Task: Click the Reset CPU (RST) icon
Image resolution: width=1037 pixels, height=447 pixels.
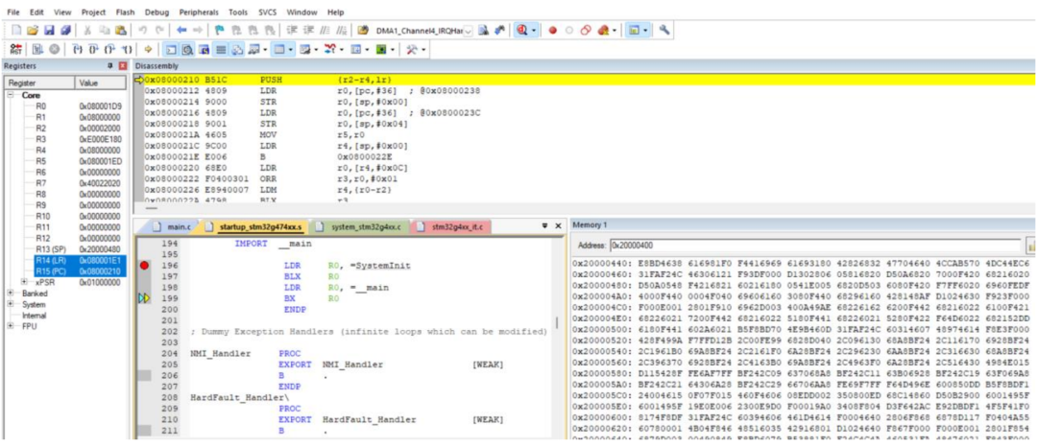Action: [14, 50]
